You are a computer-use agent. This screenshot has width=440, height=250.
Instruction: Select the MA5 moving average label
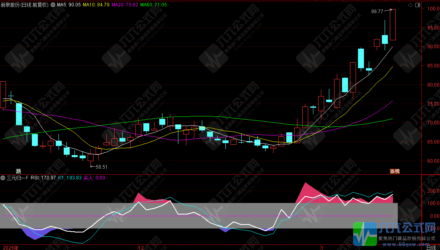point(69,5)
